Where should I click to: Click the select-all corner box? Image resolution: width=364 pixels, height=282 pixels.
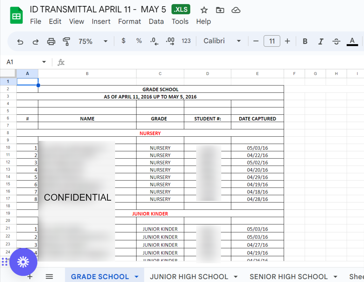tap(8, 73)
